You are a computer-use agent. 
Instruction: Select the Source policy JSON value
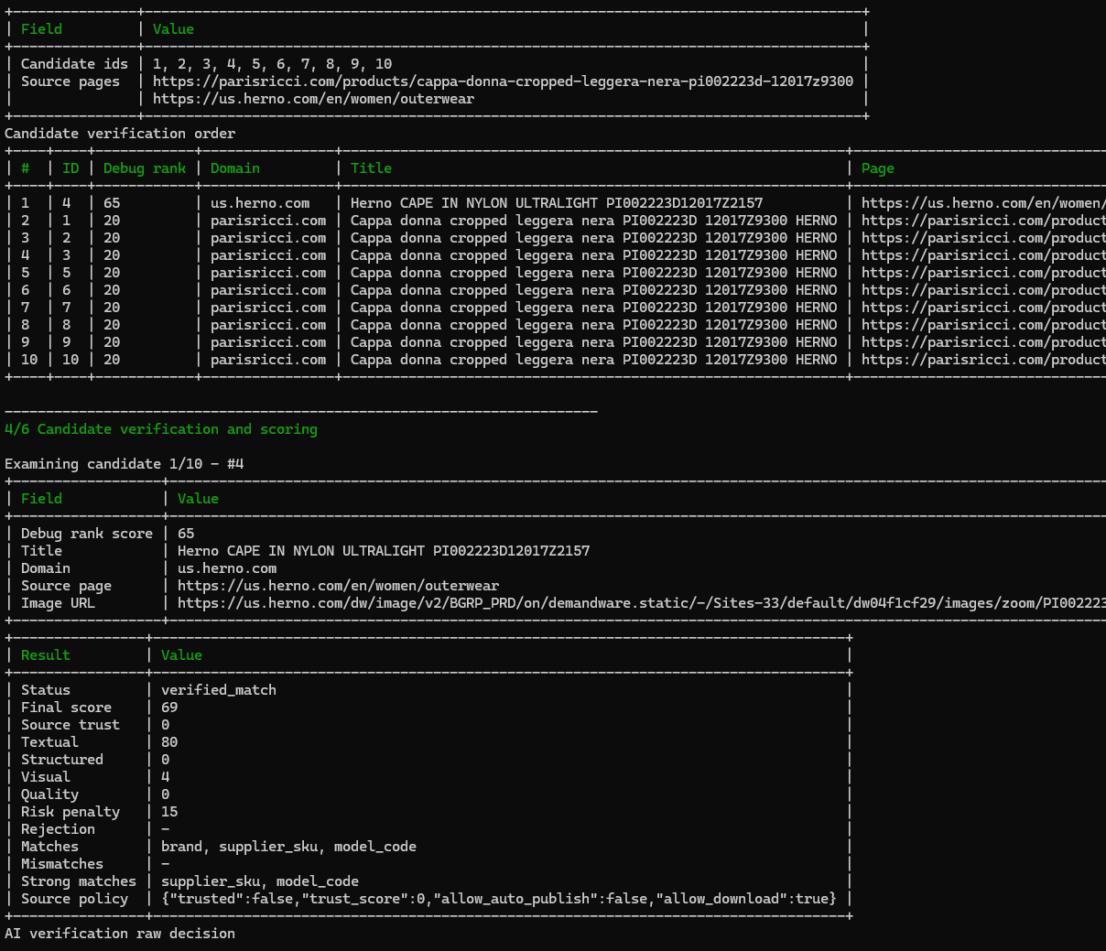pyautogui.click(x=499, y=899)
